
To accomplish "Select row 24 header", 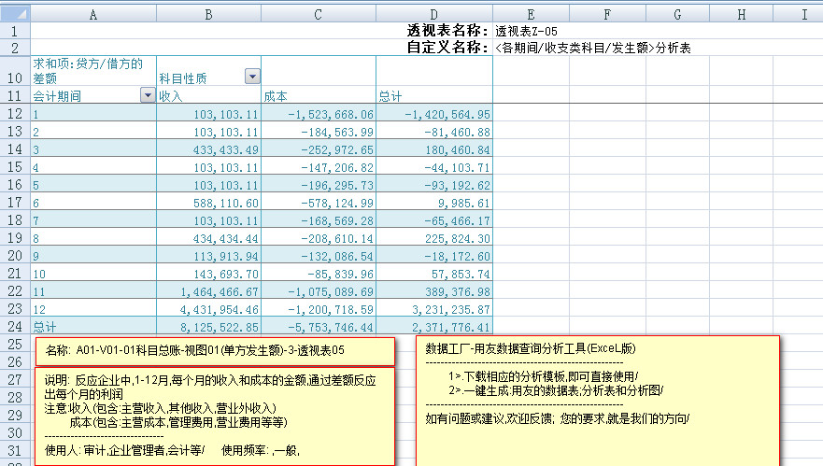I will [x=15, y=327].
